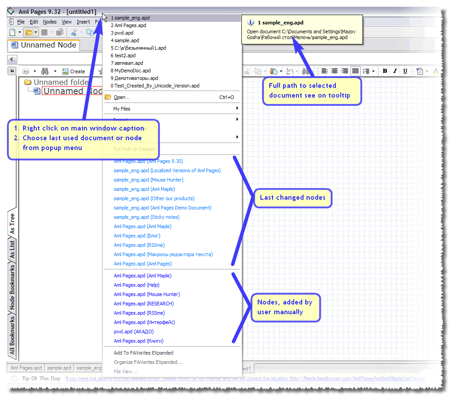Viewport: 453px width, 399px height.
Task: Toggle justified text alignment
Action: click(355, 71)
